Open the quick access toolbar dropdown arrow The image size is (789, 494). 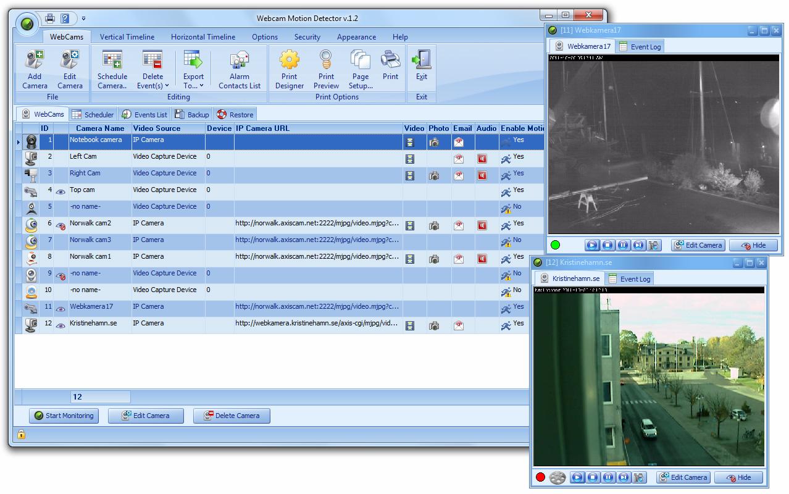pyautogui.click(x=83, y=18)
